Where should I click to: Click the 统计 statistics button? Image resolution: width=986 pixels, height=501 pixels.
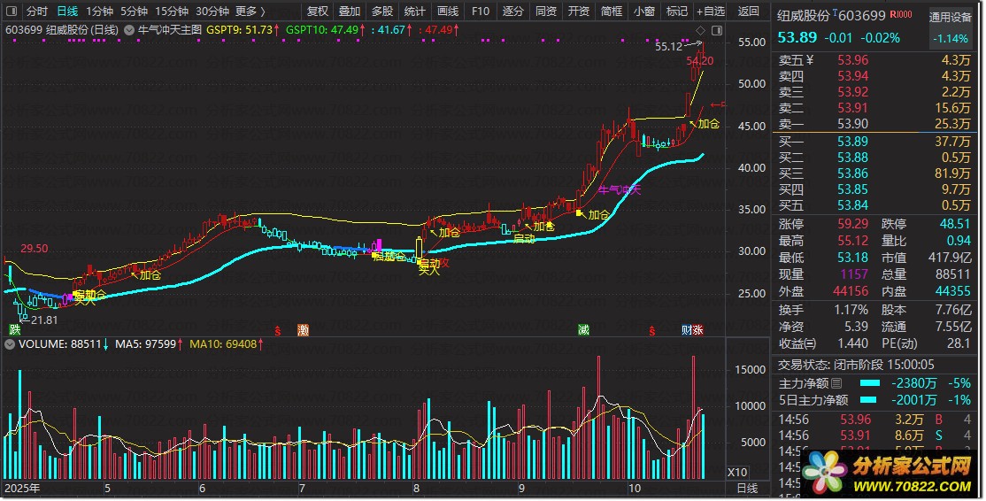click(x=415, y=12)
